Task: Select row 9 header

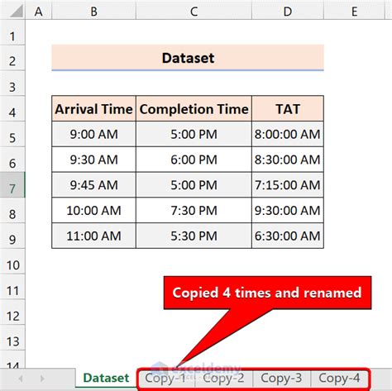Action: pos(12,236)
